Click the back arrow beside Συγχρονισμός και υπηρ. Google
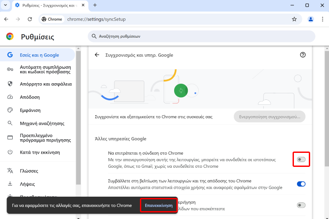 [x=97, y=55]
